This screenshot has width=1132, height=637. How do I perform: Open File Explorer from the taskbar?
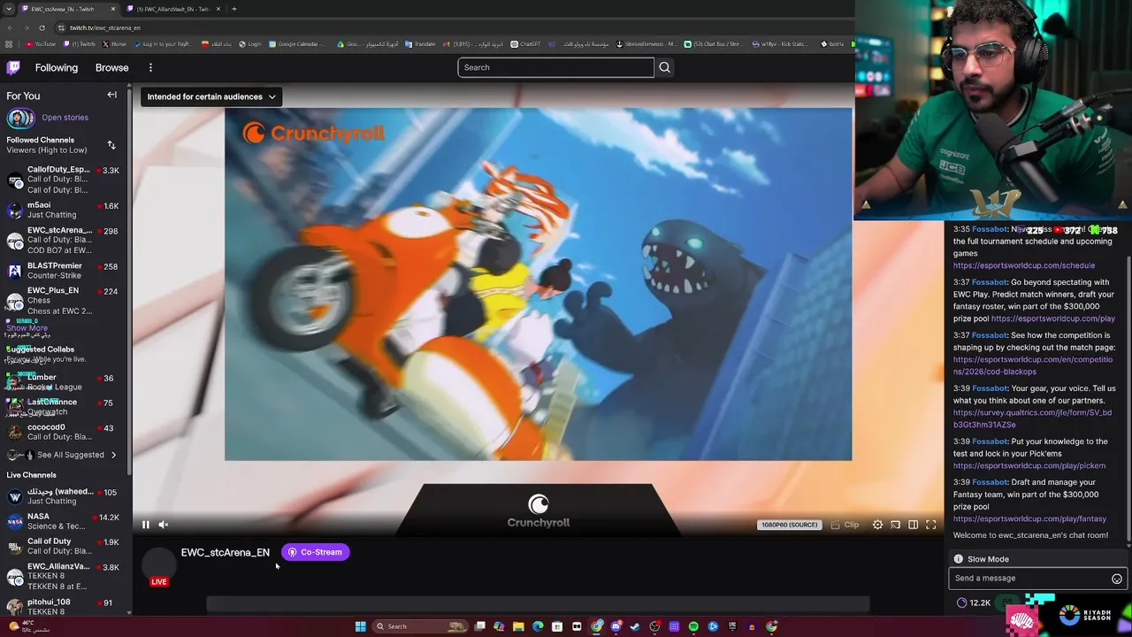click(x=518, y=626)
